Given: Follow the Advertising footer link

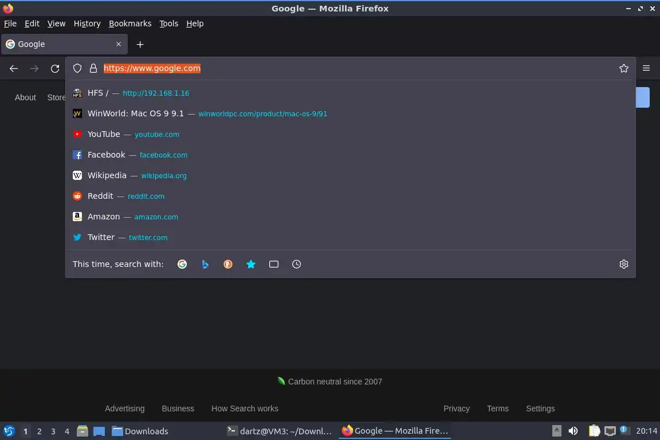Looking at the screenshot, I should [124, 408].
